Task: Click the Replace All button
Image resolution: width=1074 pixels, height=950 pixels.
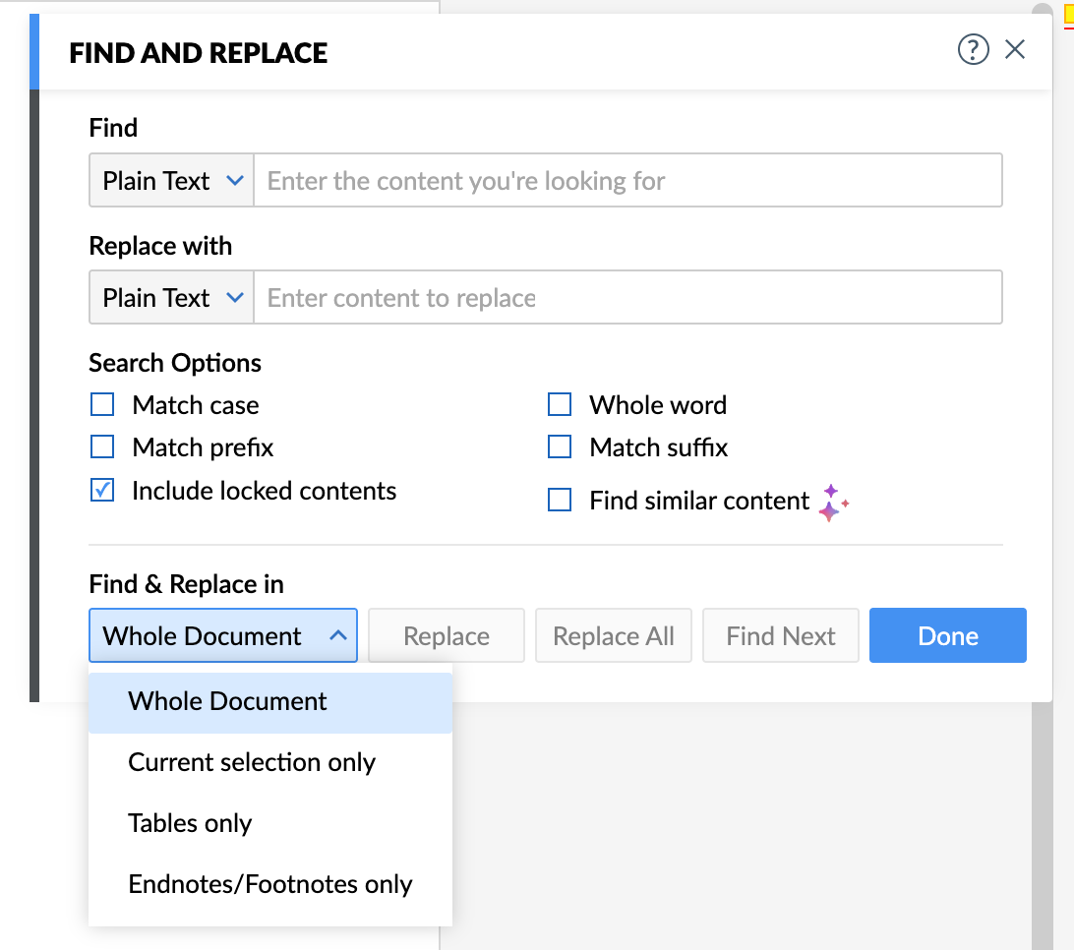Action: (x=614, y=635)
